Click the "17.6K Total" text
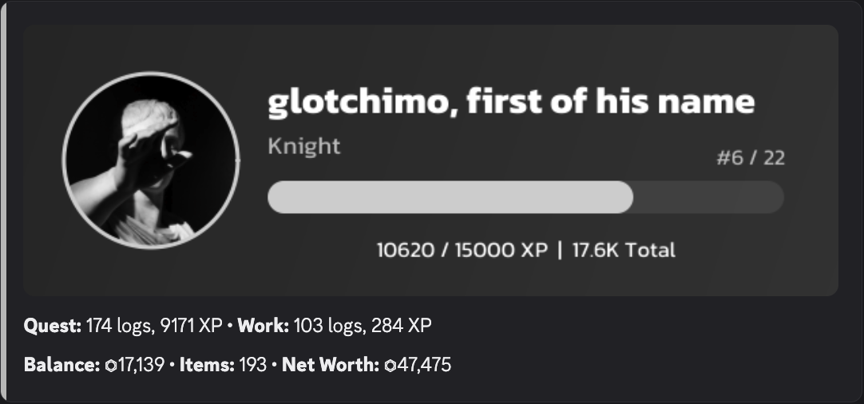The width and height of the screenshot is (864, 404). point(624,250)
